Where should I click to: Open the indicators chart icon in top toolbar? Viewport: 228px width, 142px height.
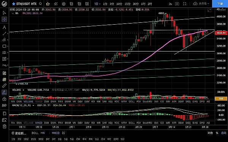coord(56,4)
